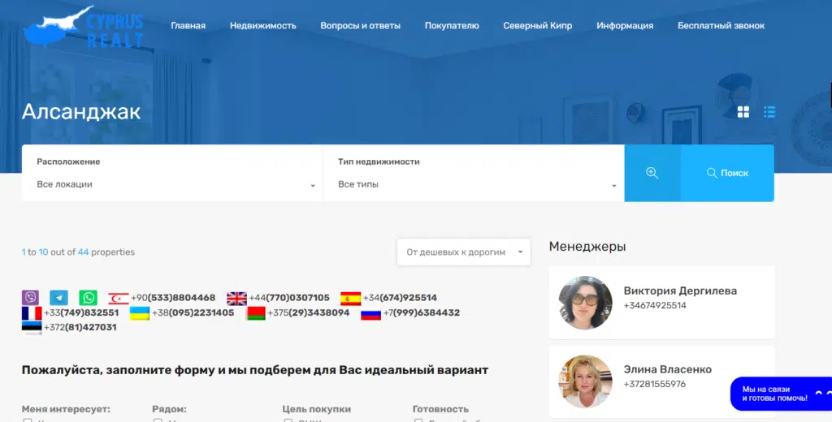Viewport: 832px width, 422px height.
Task: Open manager Элина Власенко name link
Action: pos(668,369)
